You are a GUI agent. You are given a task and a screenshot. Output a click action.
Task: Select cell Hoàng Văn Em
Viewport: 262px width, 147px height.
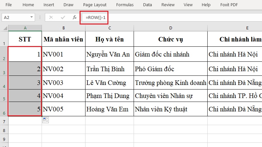(x=110, y=109)
